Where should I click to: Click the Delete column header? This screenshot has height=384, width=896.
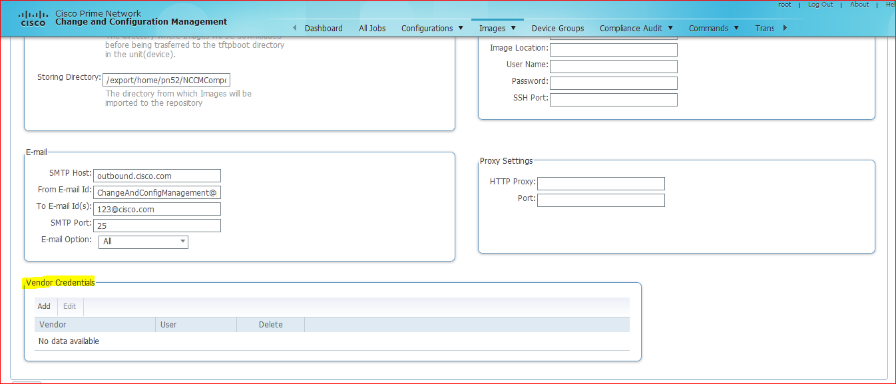271,325
